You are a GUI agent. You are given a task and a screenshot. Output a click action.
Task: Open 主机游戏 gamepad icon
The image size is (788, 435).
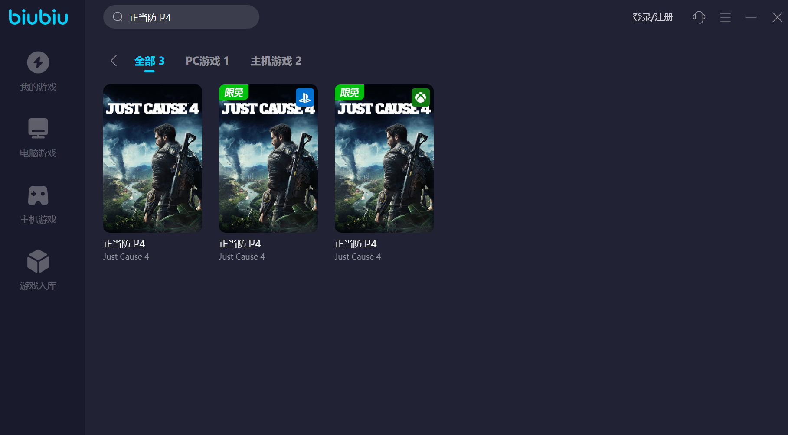[38, 195]
